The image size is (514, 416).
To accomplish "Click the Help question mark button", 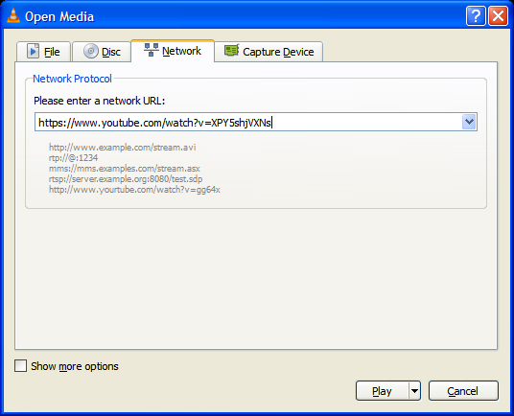I will 476,15.
